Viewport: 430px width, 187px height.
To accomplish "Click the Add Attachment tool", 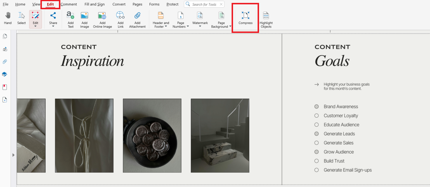I will click(137, 19).
